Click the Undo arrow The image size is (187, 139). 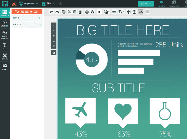52,12
